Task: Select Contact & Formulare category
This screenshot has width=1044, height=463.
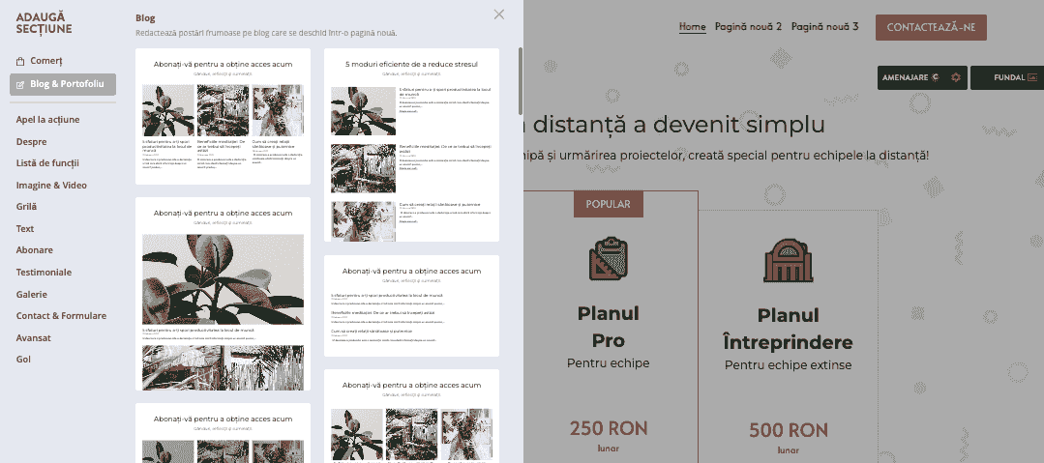Action: 61,316
